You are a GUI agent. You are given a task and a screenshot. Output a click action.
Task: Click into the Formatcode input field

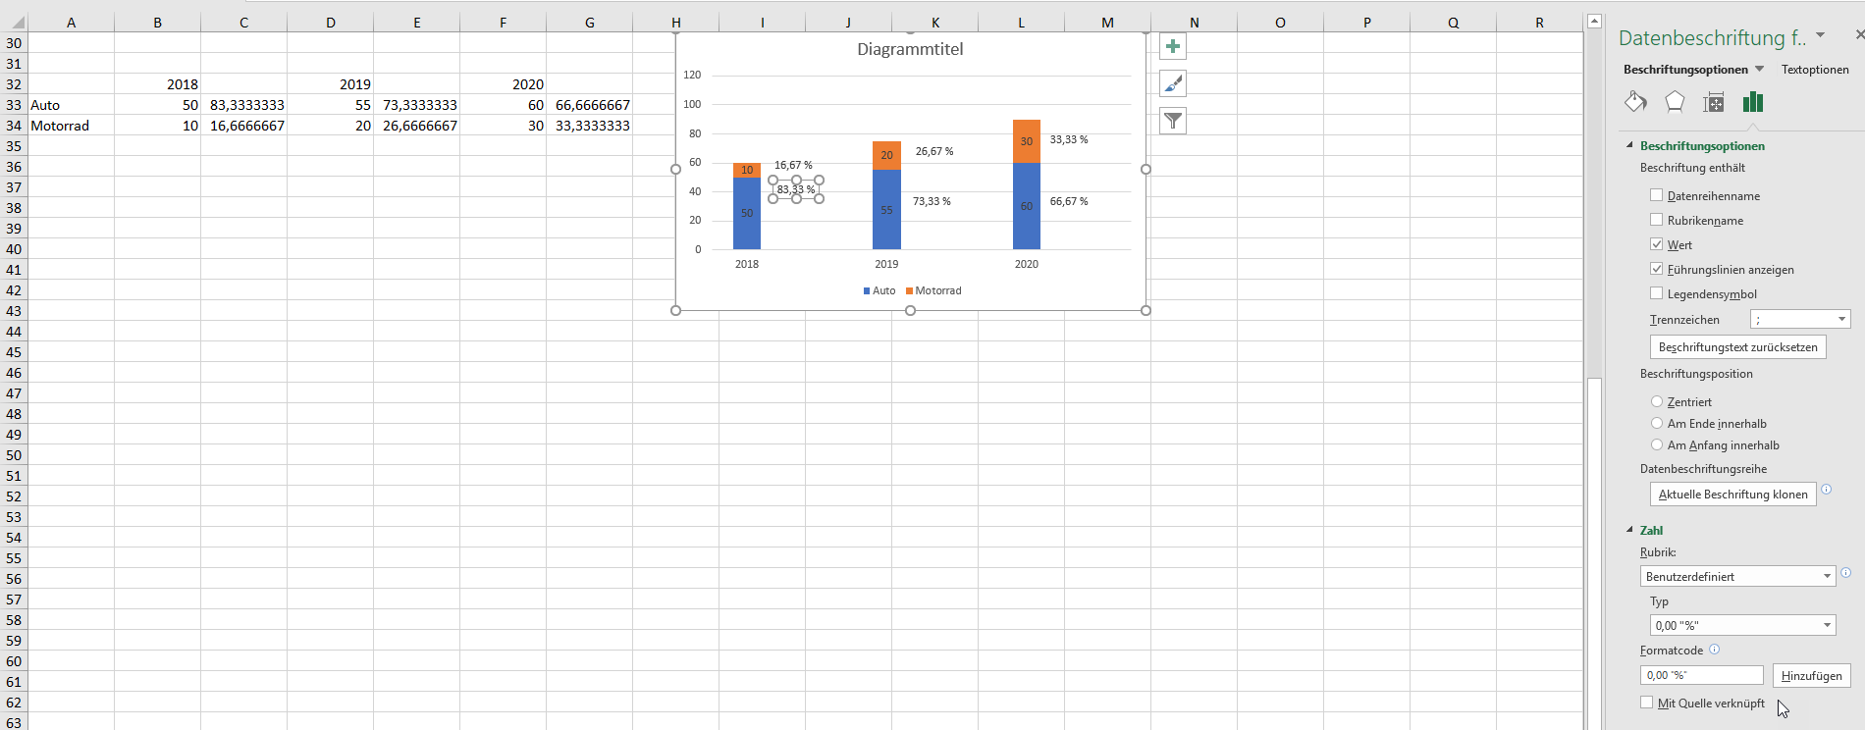pos(1701,675)
